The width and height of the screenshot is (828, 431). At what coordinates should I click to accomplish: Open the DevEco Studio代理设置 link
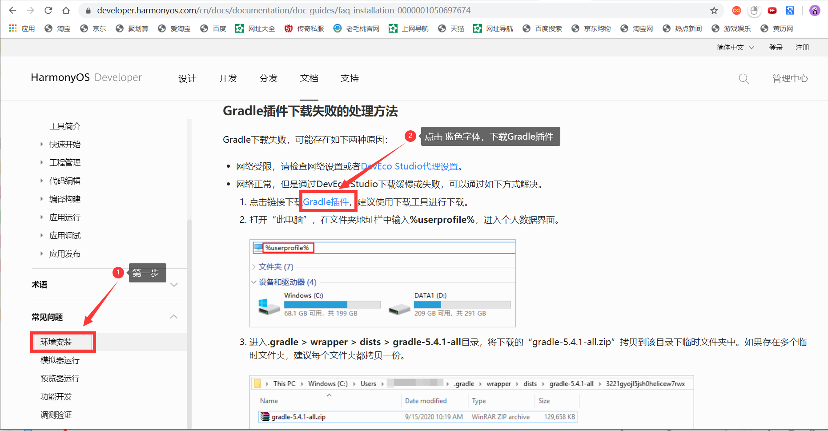click(x=409, y=166)
